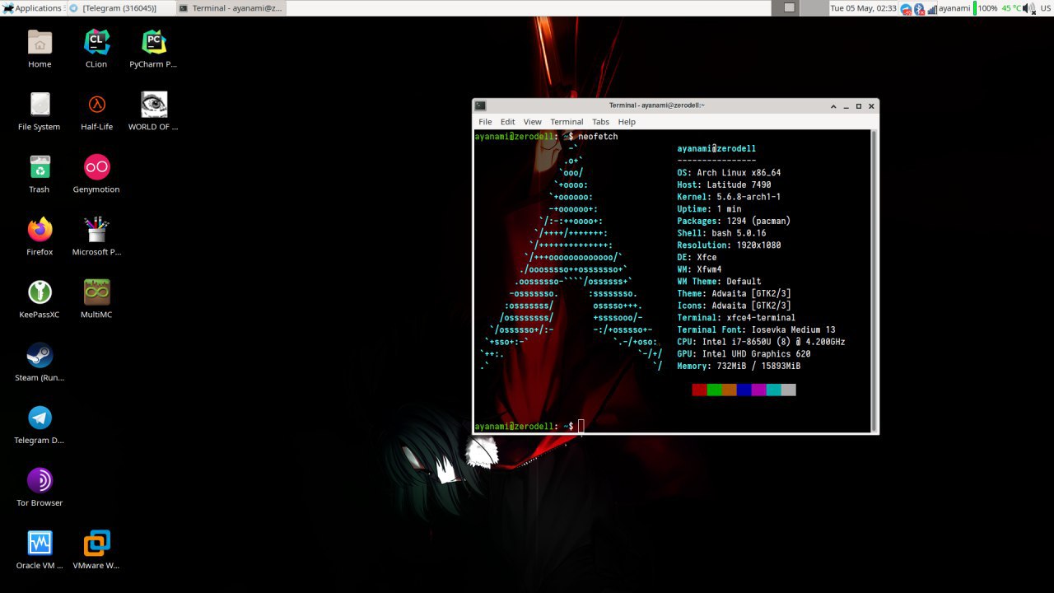
Task: Click the red neofetch color block
Action: 699,390
